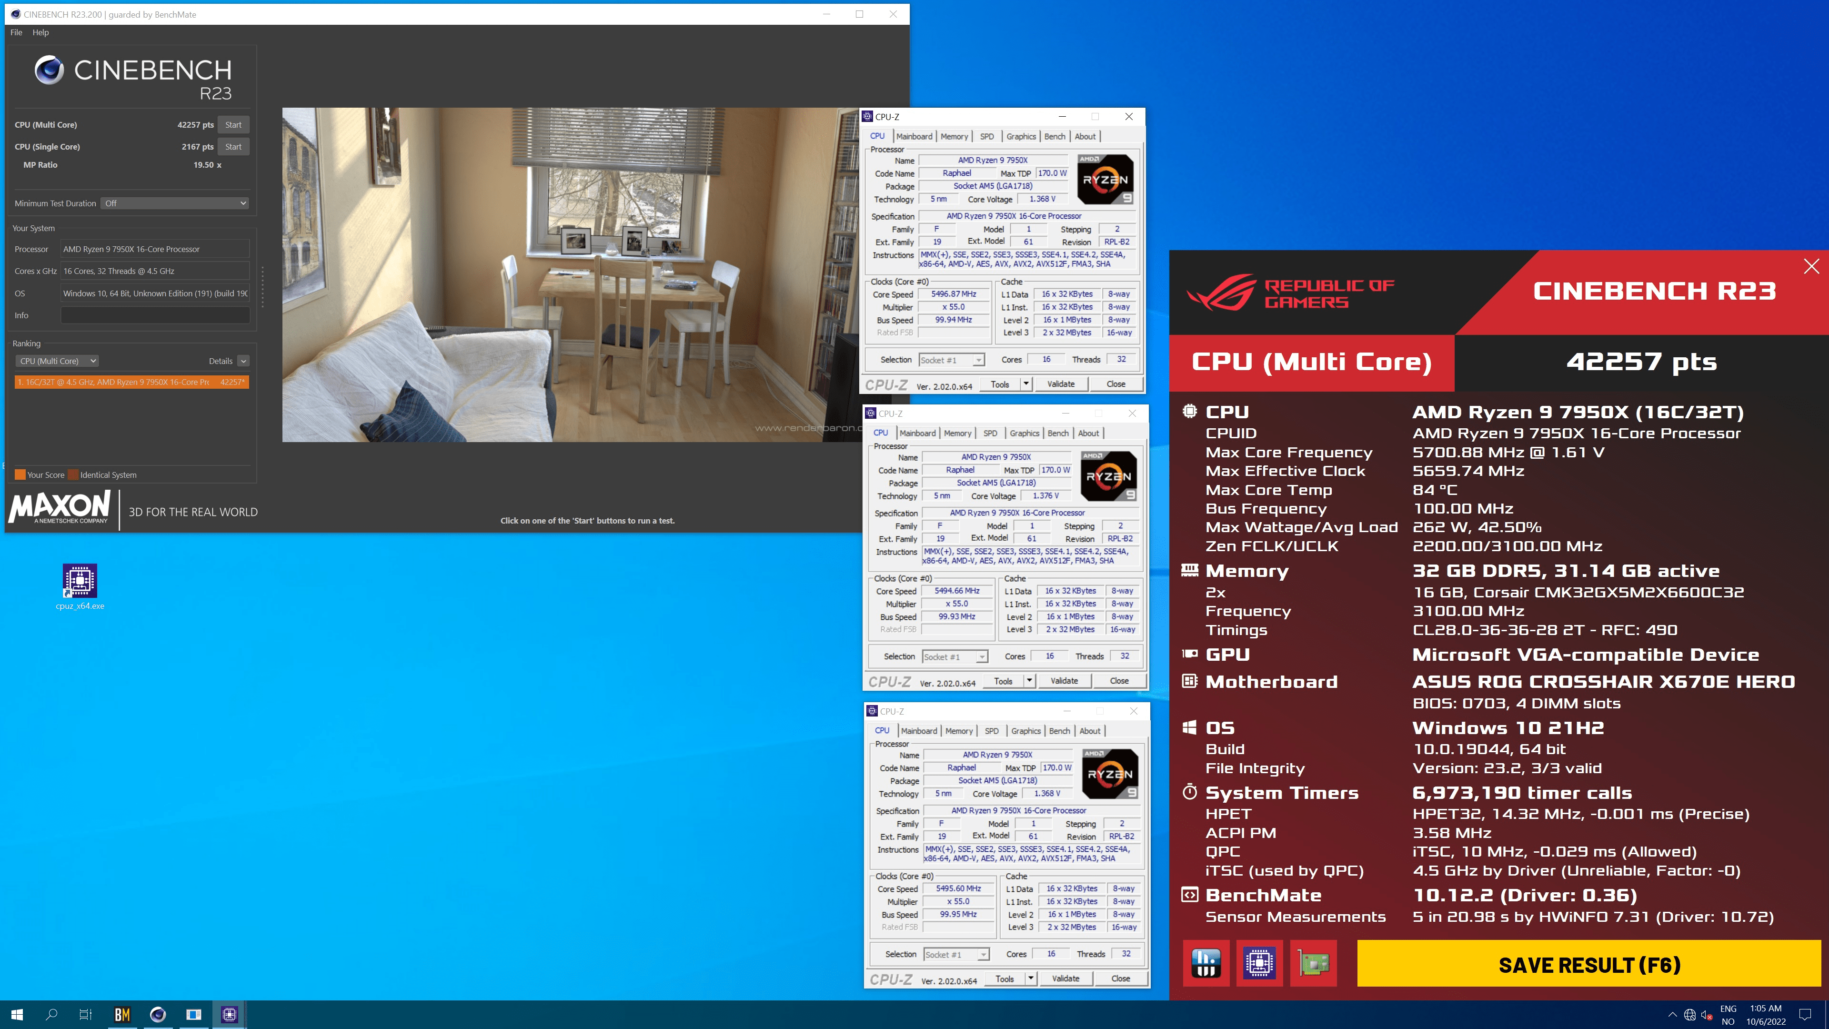
Task: Start the CPU (Multi Core) test
Action: (x=233, y=124)
